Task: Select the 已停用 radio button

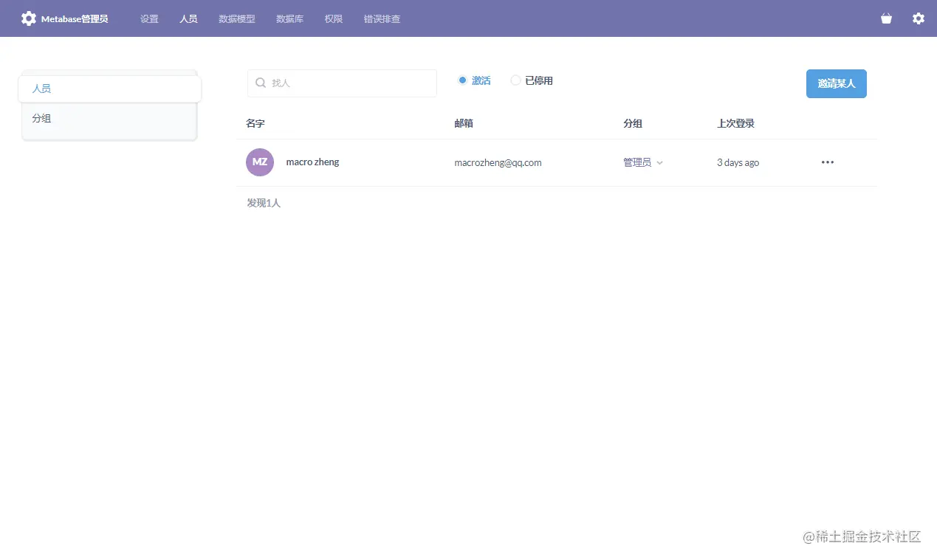Action: coord(515,80)
